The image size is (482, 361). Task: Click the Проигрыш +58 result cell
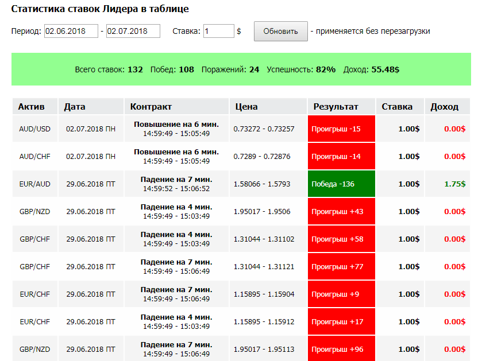(x=341, y=239)
